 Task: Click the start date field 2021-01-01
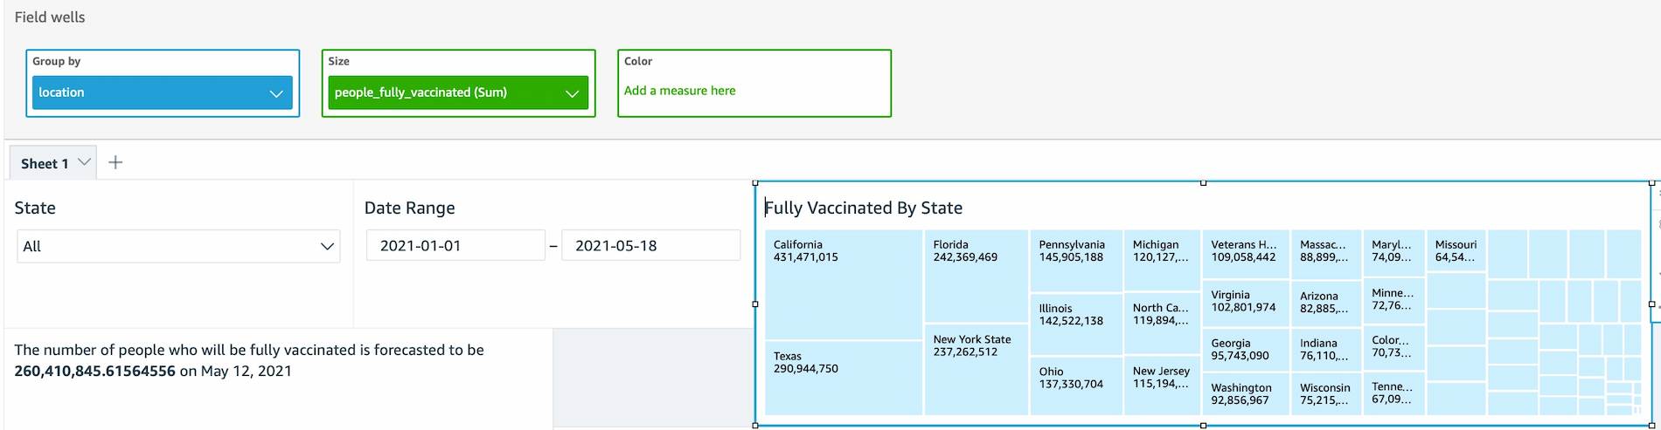point(455,246)
